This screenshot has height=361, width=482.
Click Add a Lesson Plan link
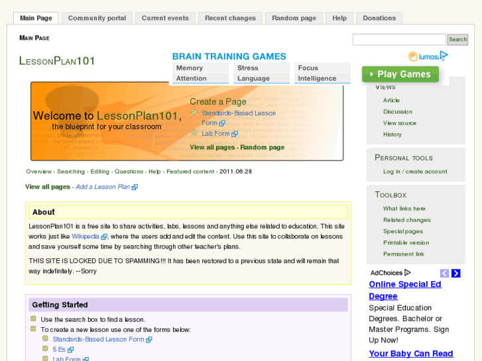click(x=103, y=187)
